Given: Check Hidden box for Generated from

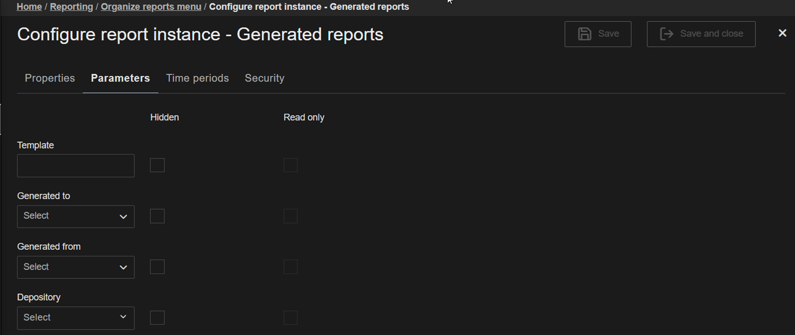Looking at the screenshot, I should [x=157, y=267].
